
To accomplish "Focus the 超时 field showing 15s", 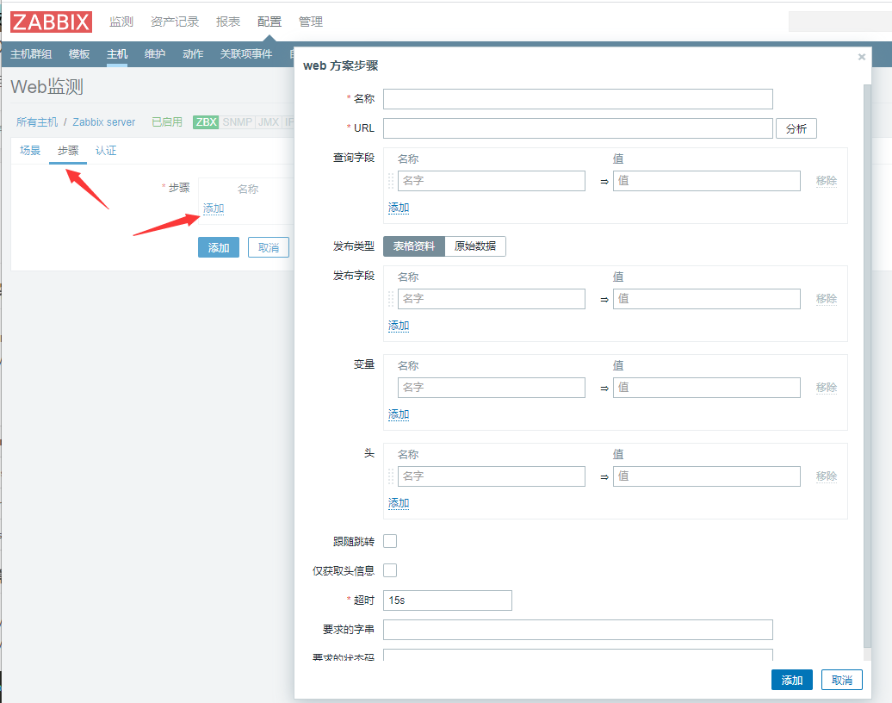I will [448, 600].
